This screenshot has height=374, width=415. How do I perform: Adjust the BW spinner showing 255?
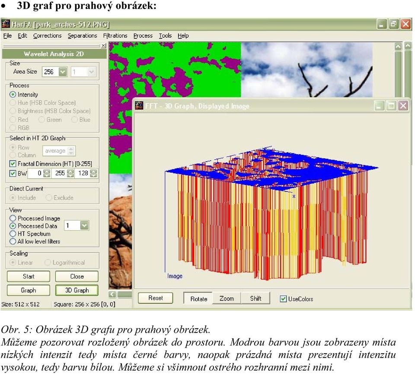click(x=62, y=173)
